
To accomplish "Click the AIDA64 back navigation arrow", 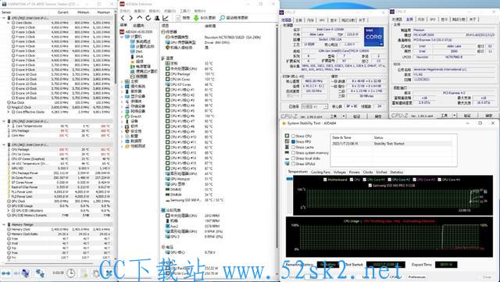I will [x=123, y=18].
